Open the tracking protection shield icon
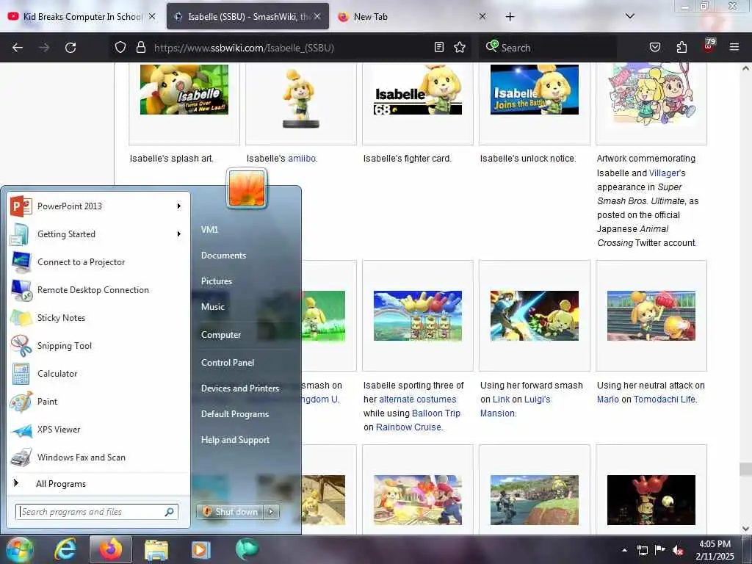This screenshot has width=752, height=564. pos(120,48)
